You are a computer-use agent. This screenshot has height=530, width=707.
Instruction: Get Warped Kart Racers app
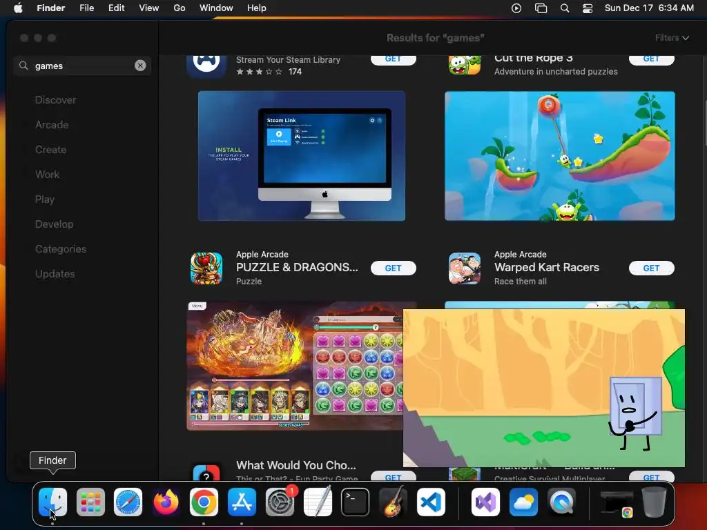pyautogui.click(x=652, y=268)
